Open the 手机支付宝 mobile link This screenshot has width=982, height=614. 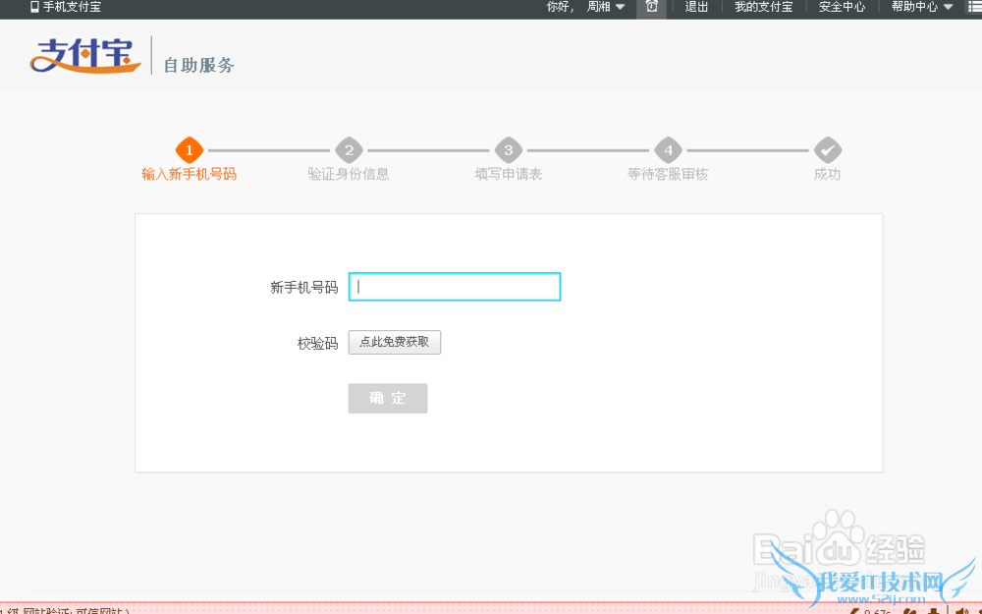coord(72,7)
